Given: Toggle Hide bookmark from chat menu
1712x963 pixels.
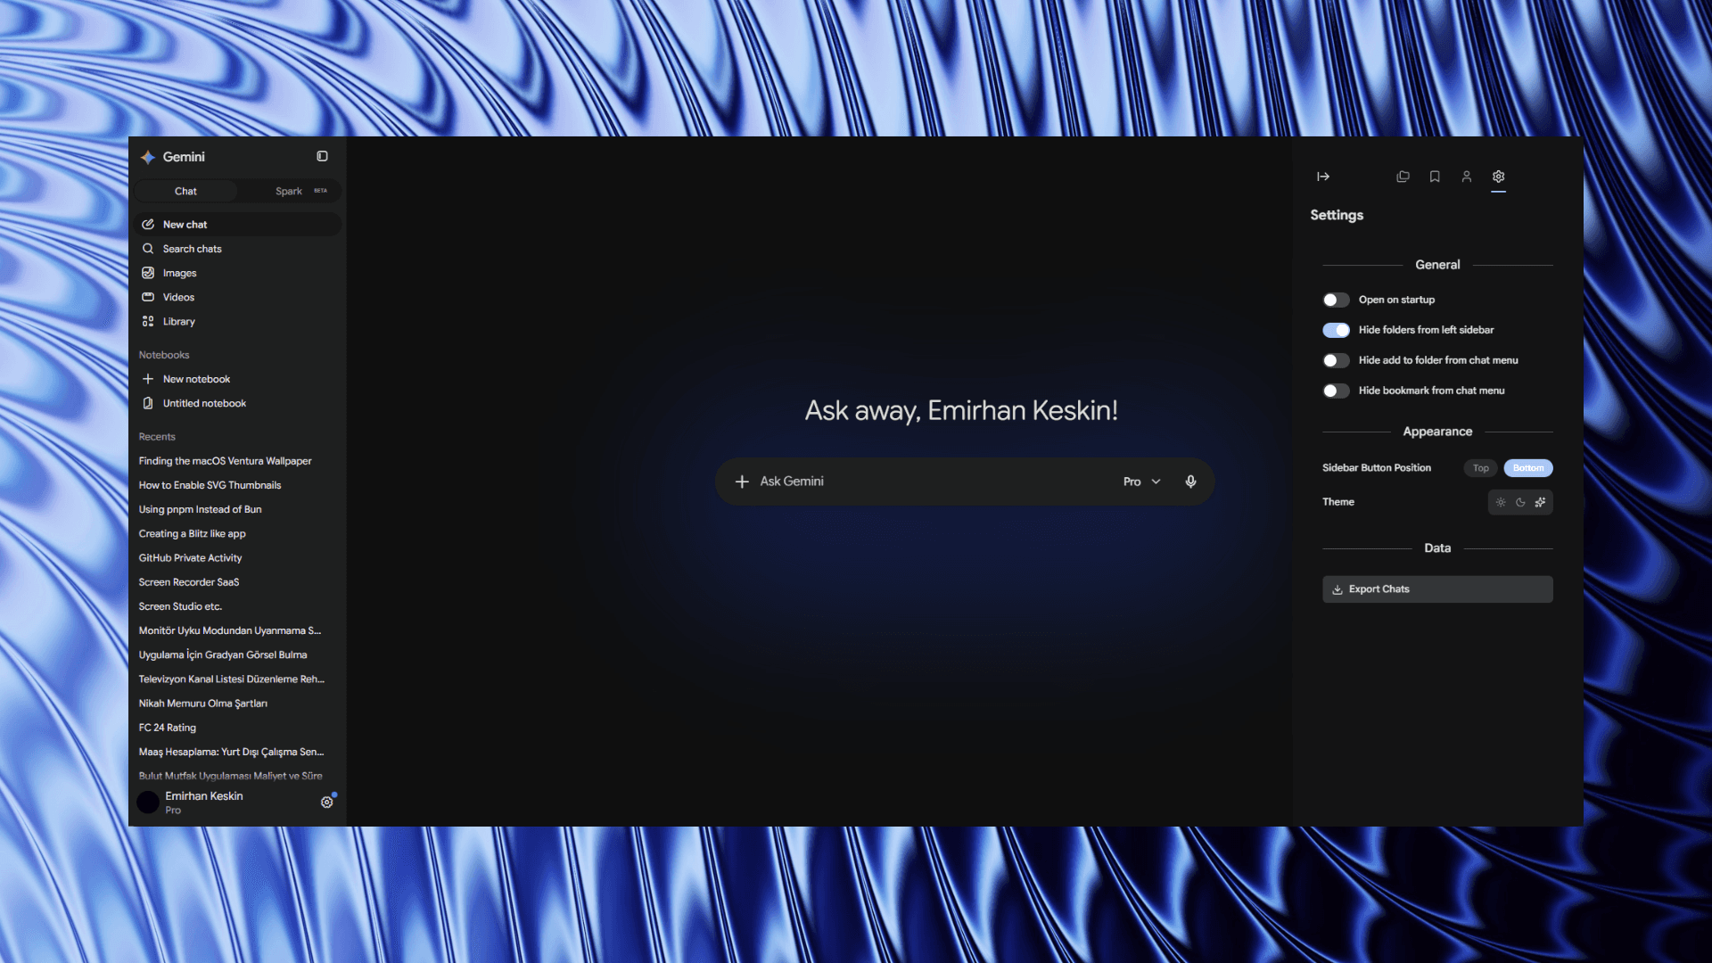Looking at the screenshot, I should (x=1336, y=391).
